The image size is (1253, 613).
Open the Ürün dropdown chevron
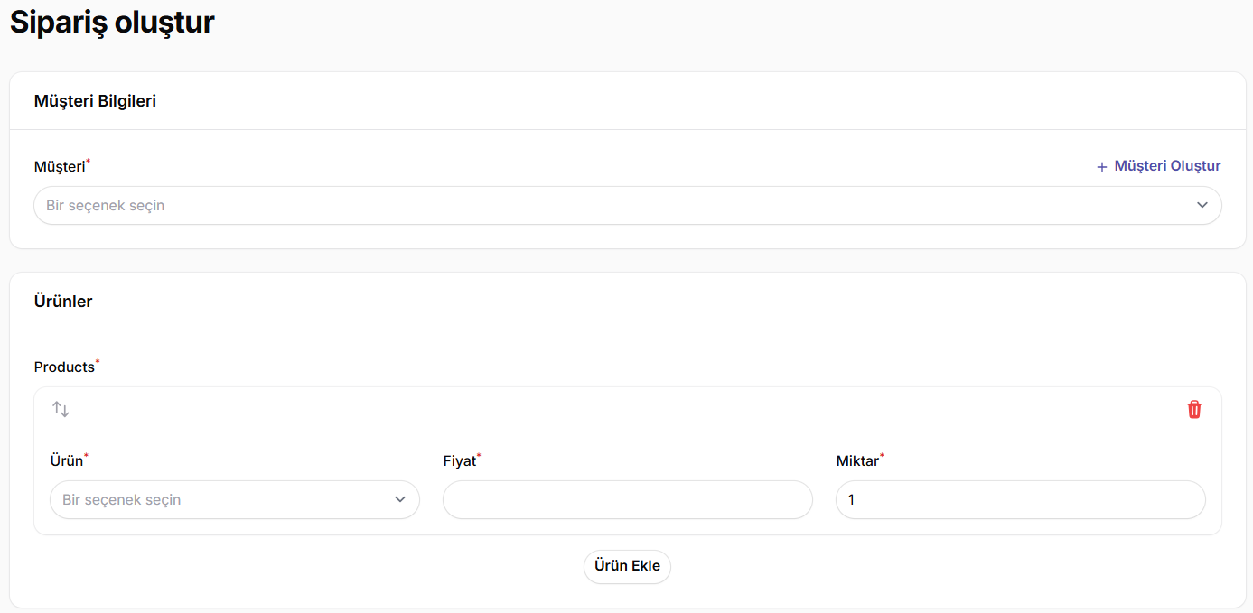tap(400, 499)
